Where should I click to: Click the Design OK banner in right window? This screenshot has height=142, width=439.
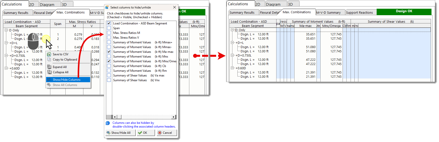coord(404,11)
